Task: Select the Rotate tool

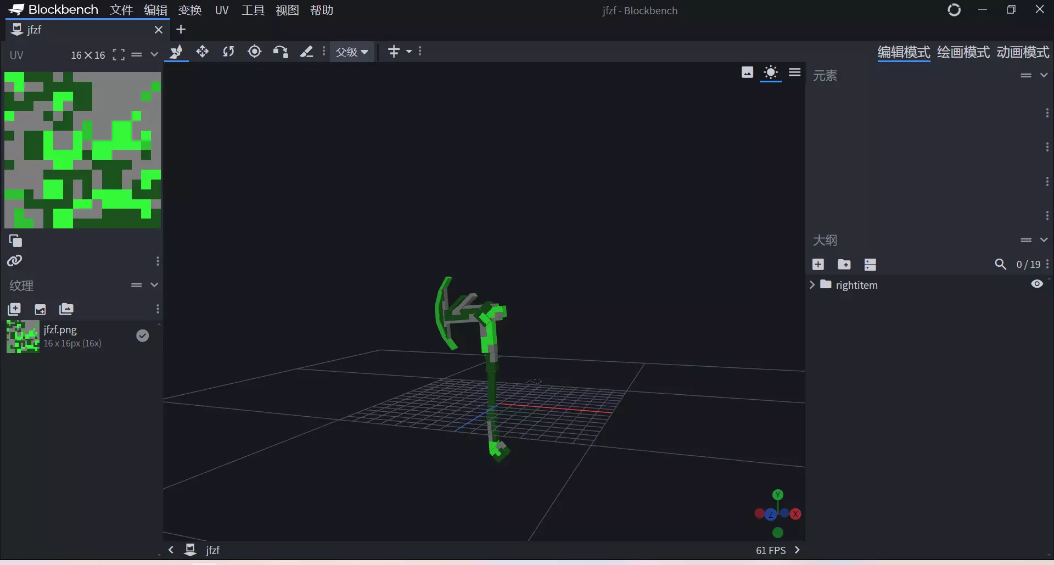Action: pos(228,52)
